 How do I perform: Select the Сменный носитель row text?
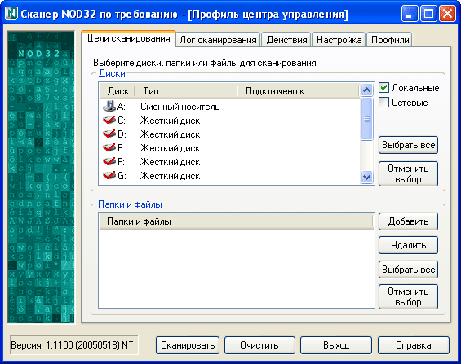(x=180, y=107)
